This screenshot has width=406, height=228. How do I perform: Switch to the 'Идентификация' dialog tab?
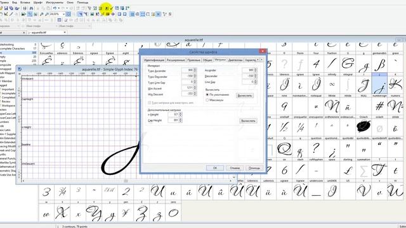click(x=154, y=60)
